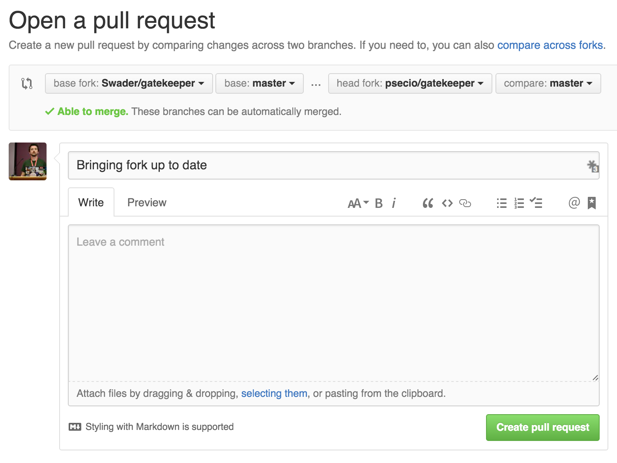Insert a bulleted list
Image resolution: width=617 pixels, height=463 pixels.
point(501,203)
